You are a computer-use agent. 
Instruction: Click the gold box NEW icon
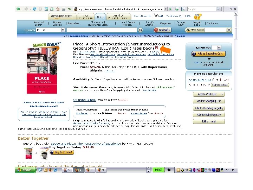(x=198, y=17)
